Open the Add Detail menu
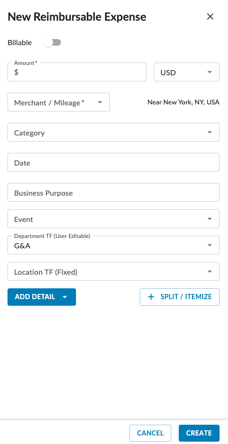This screenshot has height=444, width=228. 42,297
